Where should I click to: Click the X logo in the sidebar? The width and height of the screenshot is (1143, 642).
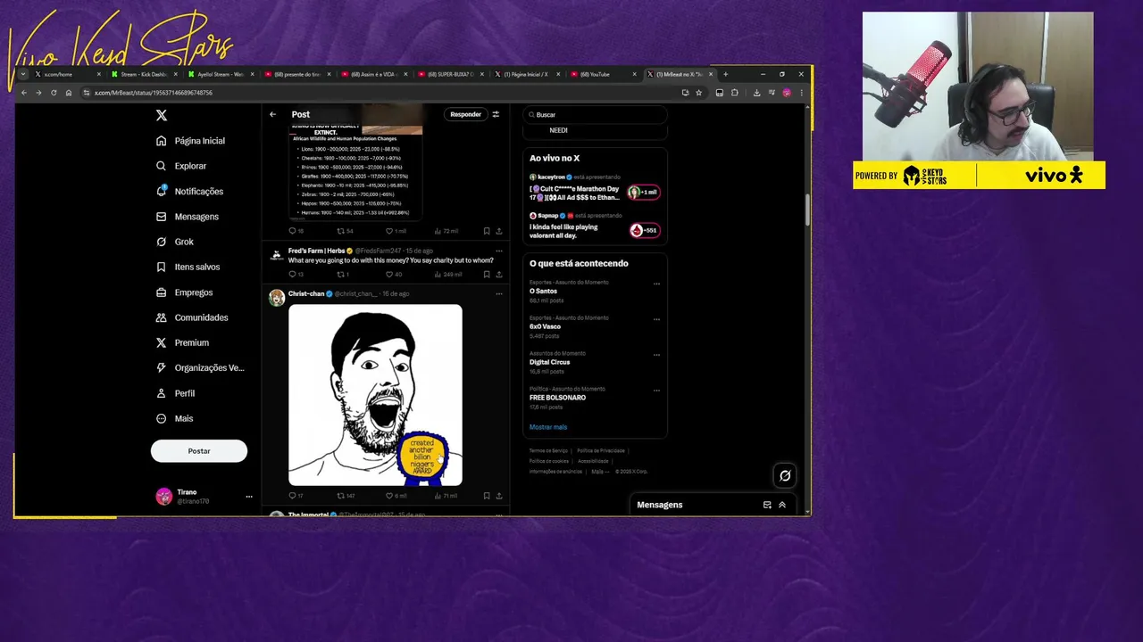click(162, 115)
